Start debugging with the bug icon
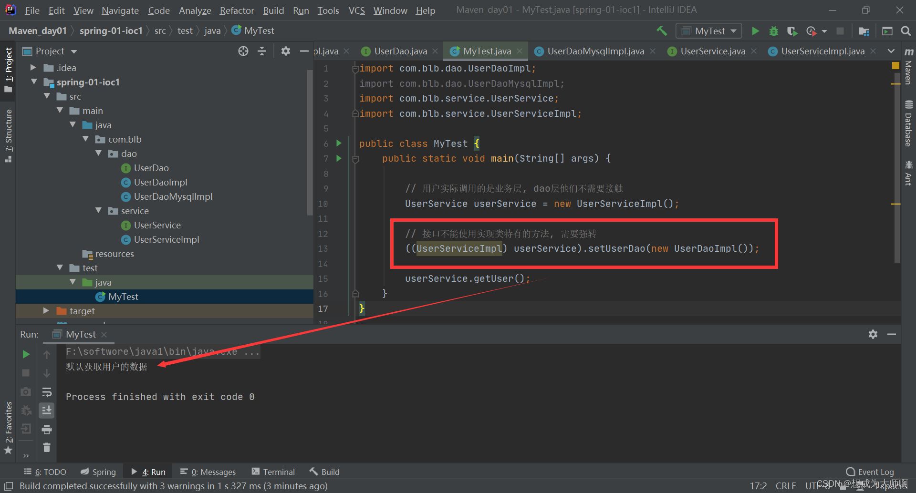Image resolution: width=916 pixels, height=493 pixels. coord(774,31)
